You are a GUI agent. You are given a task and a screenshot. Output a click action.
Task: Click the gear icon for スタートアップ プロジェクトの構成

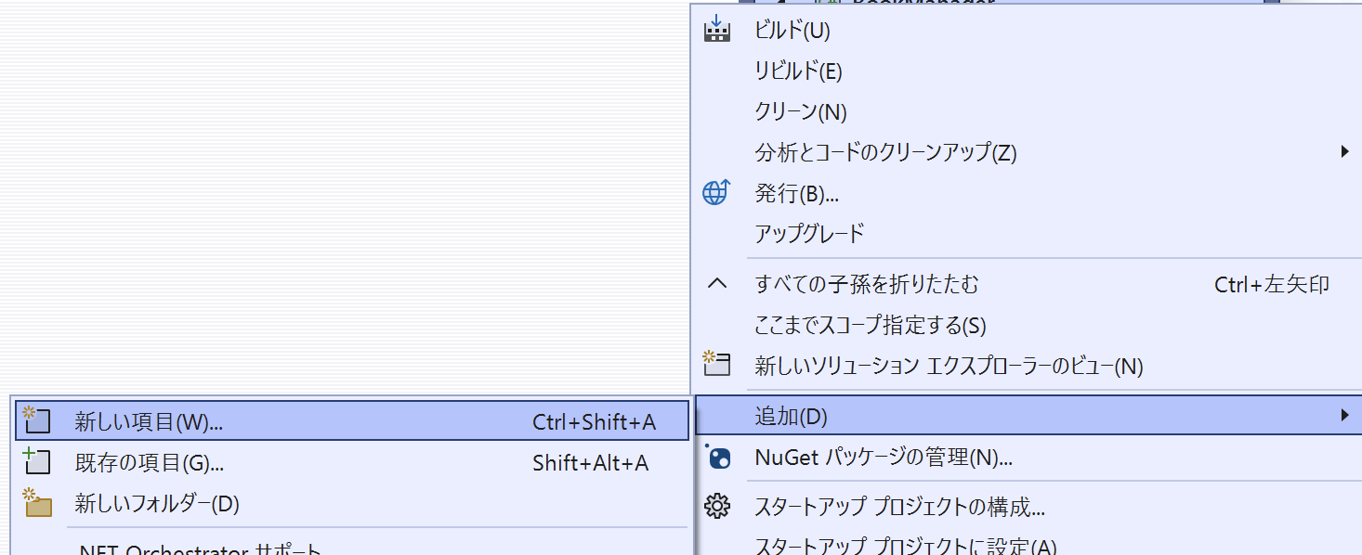pyautogui.click(x=717, y=507)
